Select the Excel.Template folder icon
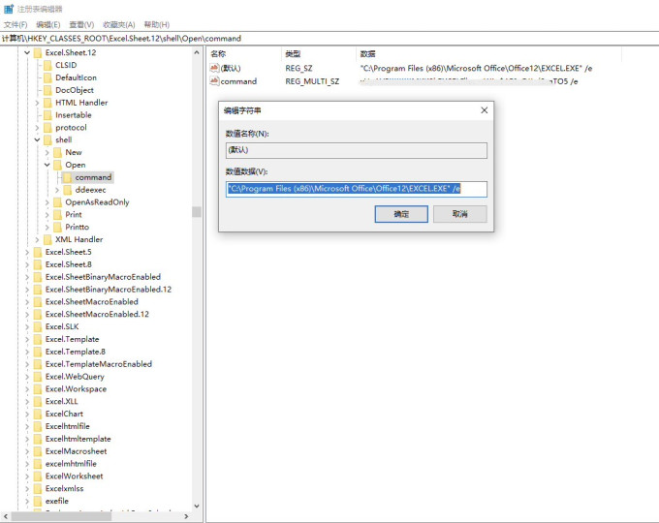Screen dimensions: 659x523 coord(38,339)
